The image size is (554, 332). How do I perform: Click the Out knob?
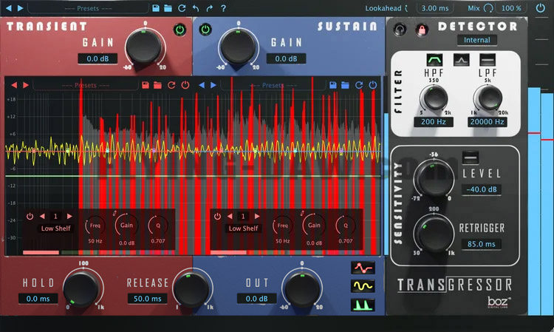[x=302, y=288]
